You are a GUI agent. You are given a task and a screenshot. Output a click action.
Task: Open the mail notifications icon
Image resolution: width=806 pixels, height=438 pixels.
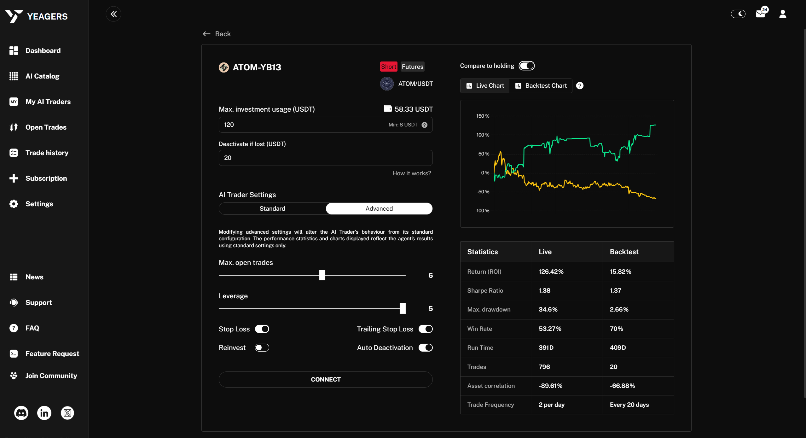761,14
